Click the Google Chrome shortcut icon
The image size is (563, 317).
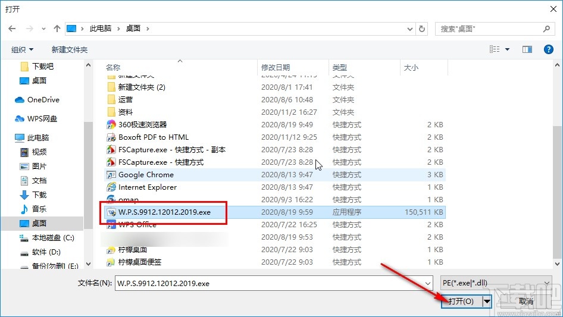tap(111, 175)
